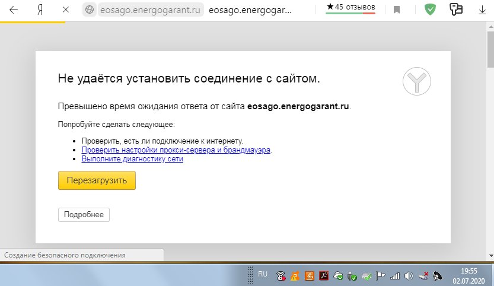Open the feedback/translate speech bubble icon

click(x=456, y=9)
